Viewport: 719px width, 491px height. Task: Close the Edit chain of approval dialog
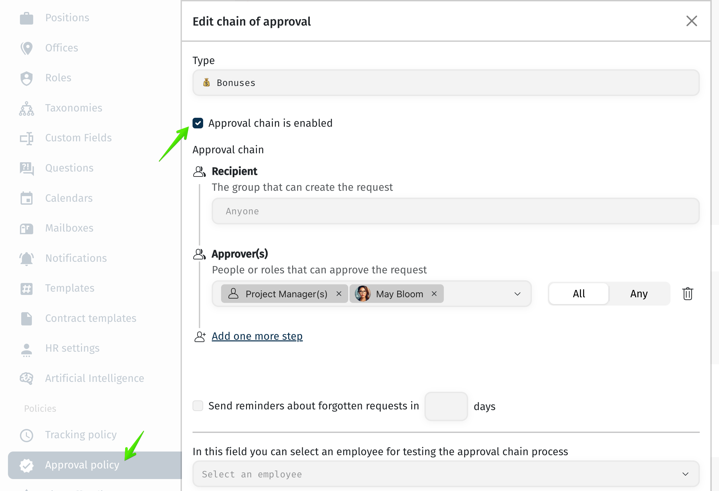click(x=691, y=21)
